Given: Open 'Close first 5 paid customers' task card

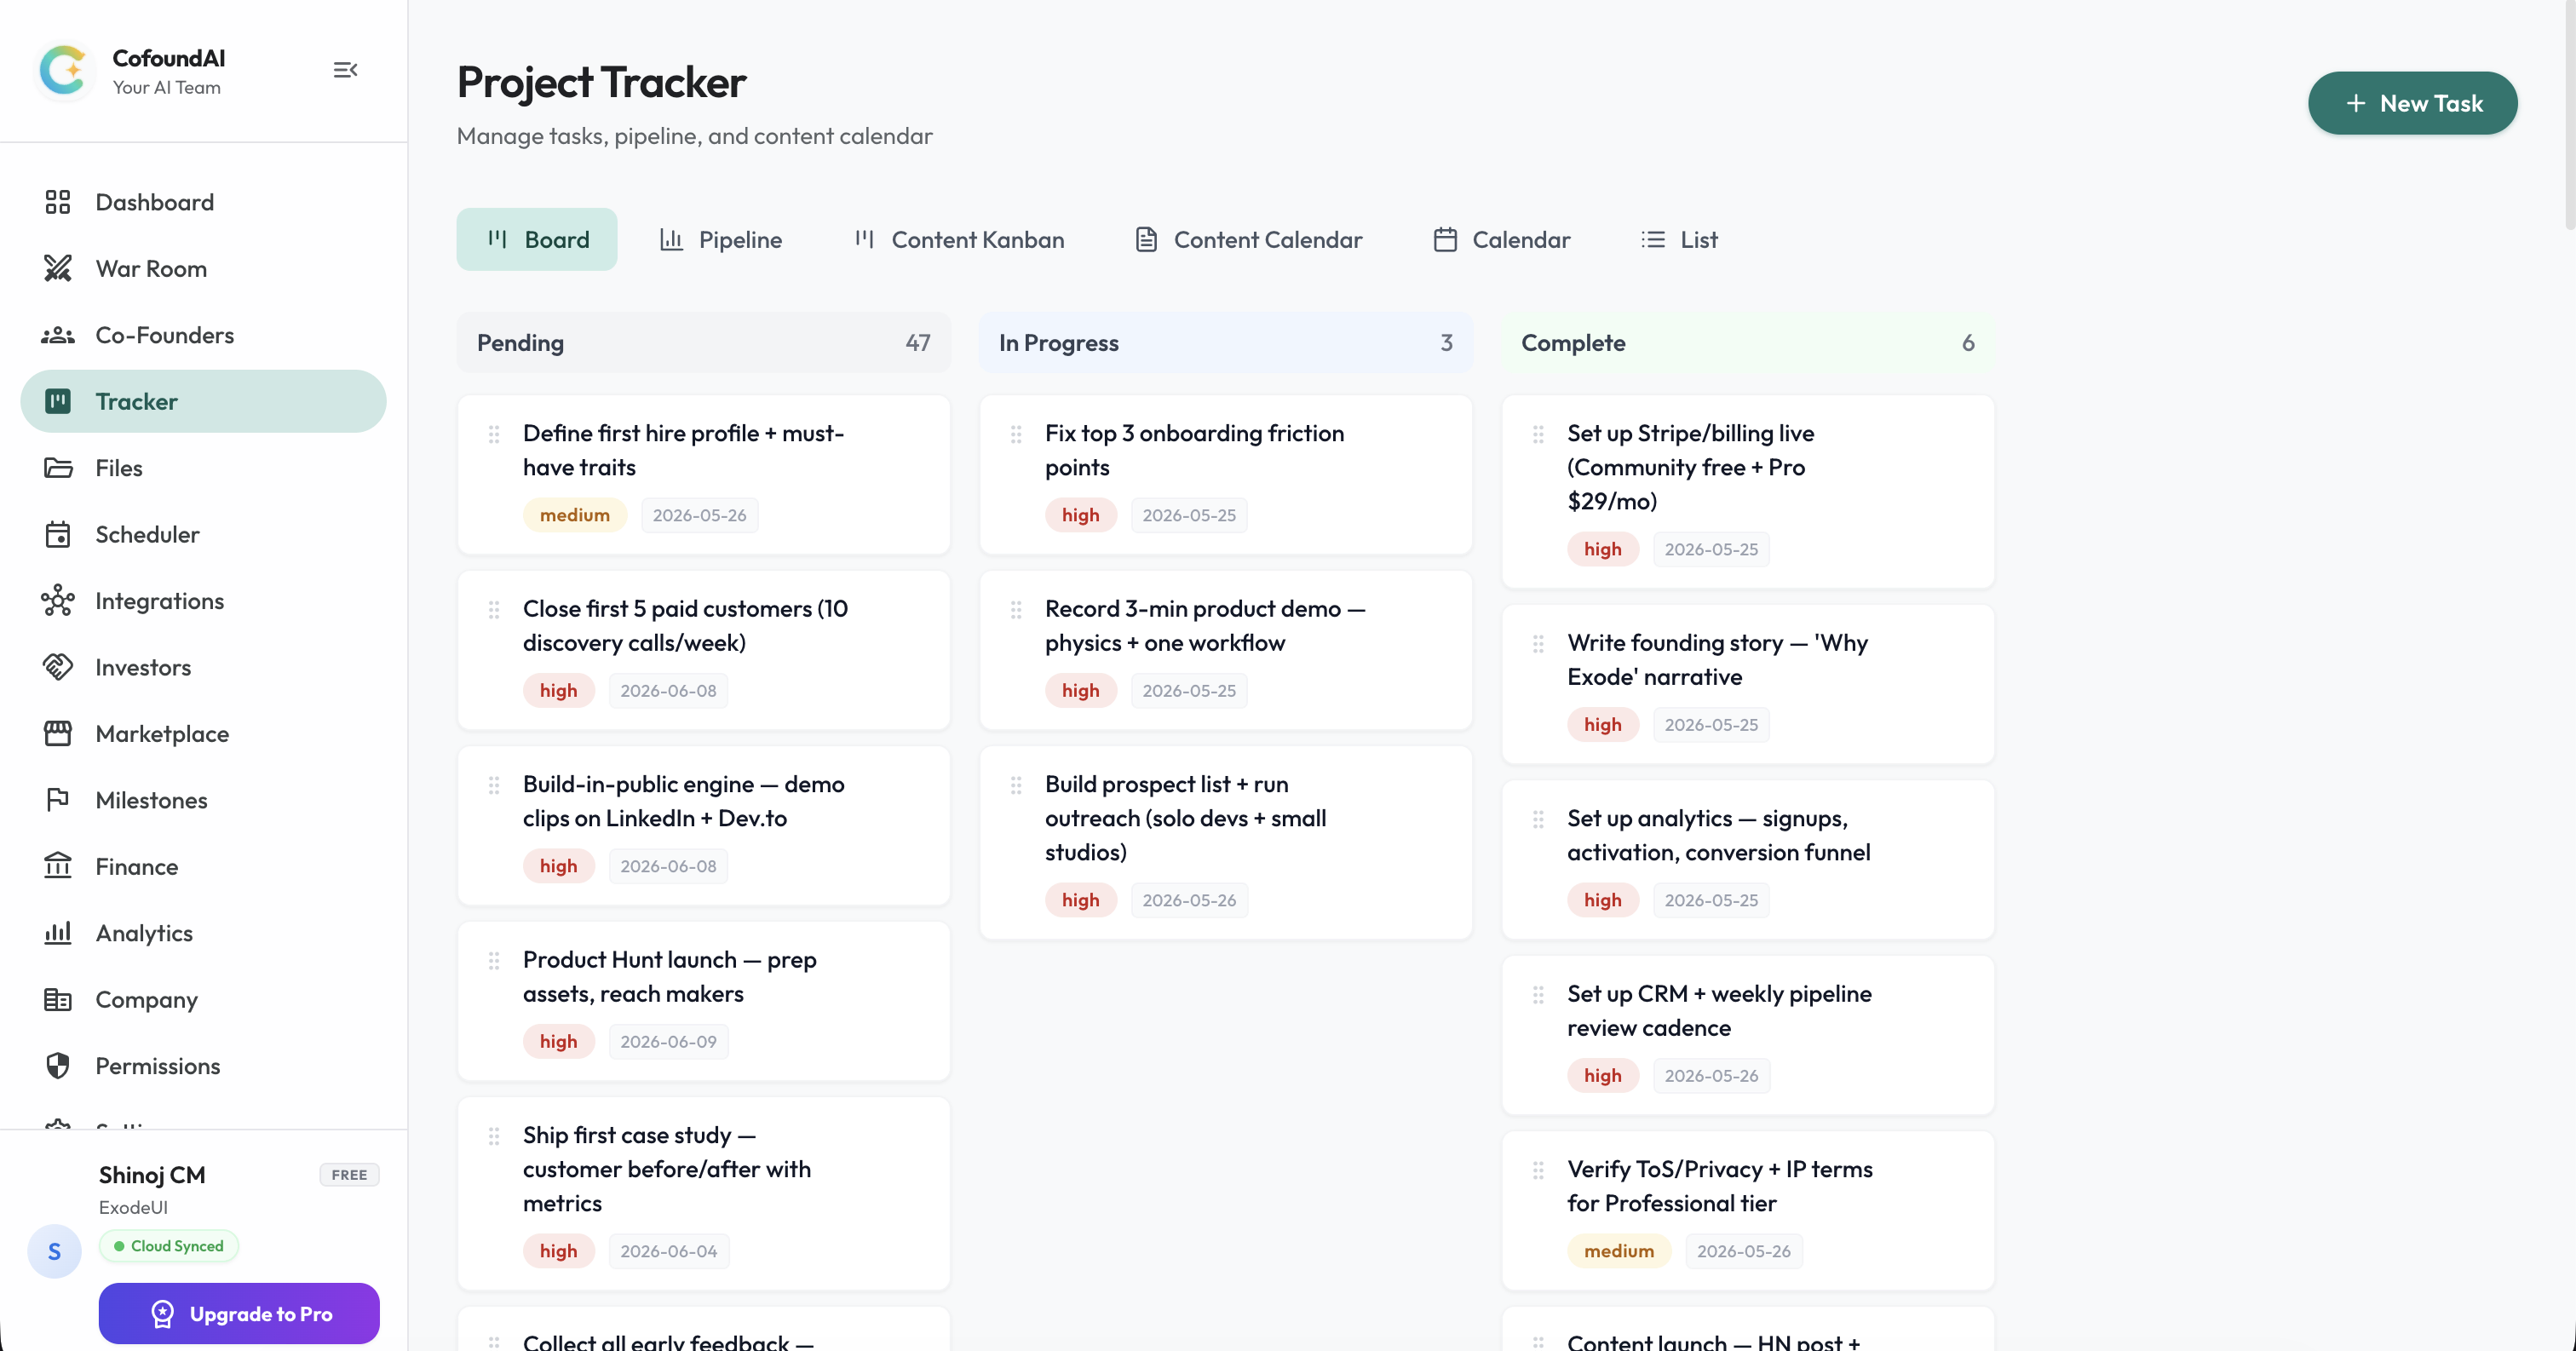Looking at the screenshot, I should click(x=703, y=649).
